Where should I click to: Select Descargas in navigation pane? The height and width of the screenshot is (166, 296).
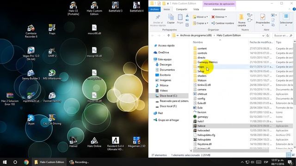click(x=163, y=65)
